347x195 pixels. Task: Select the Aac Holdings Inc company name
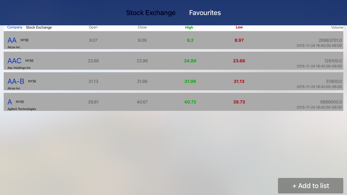coord(19,68)
